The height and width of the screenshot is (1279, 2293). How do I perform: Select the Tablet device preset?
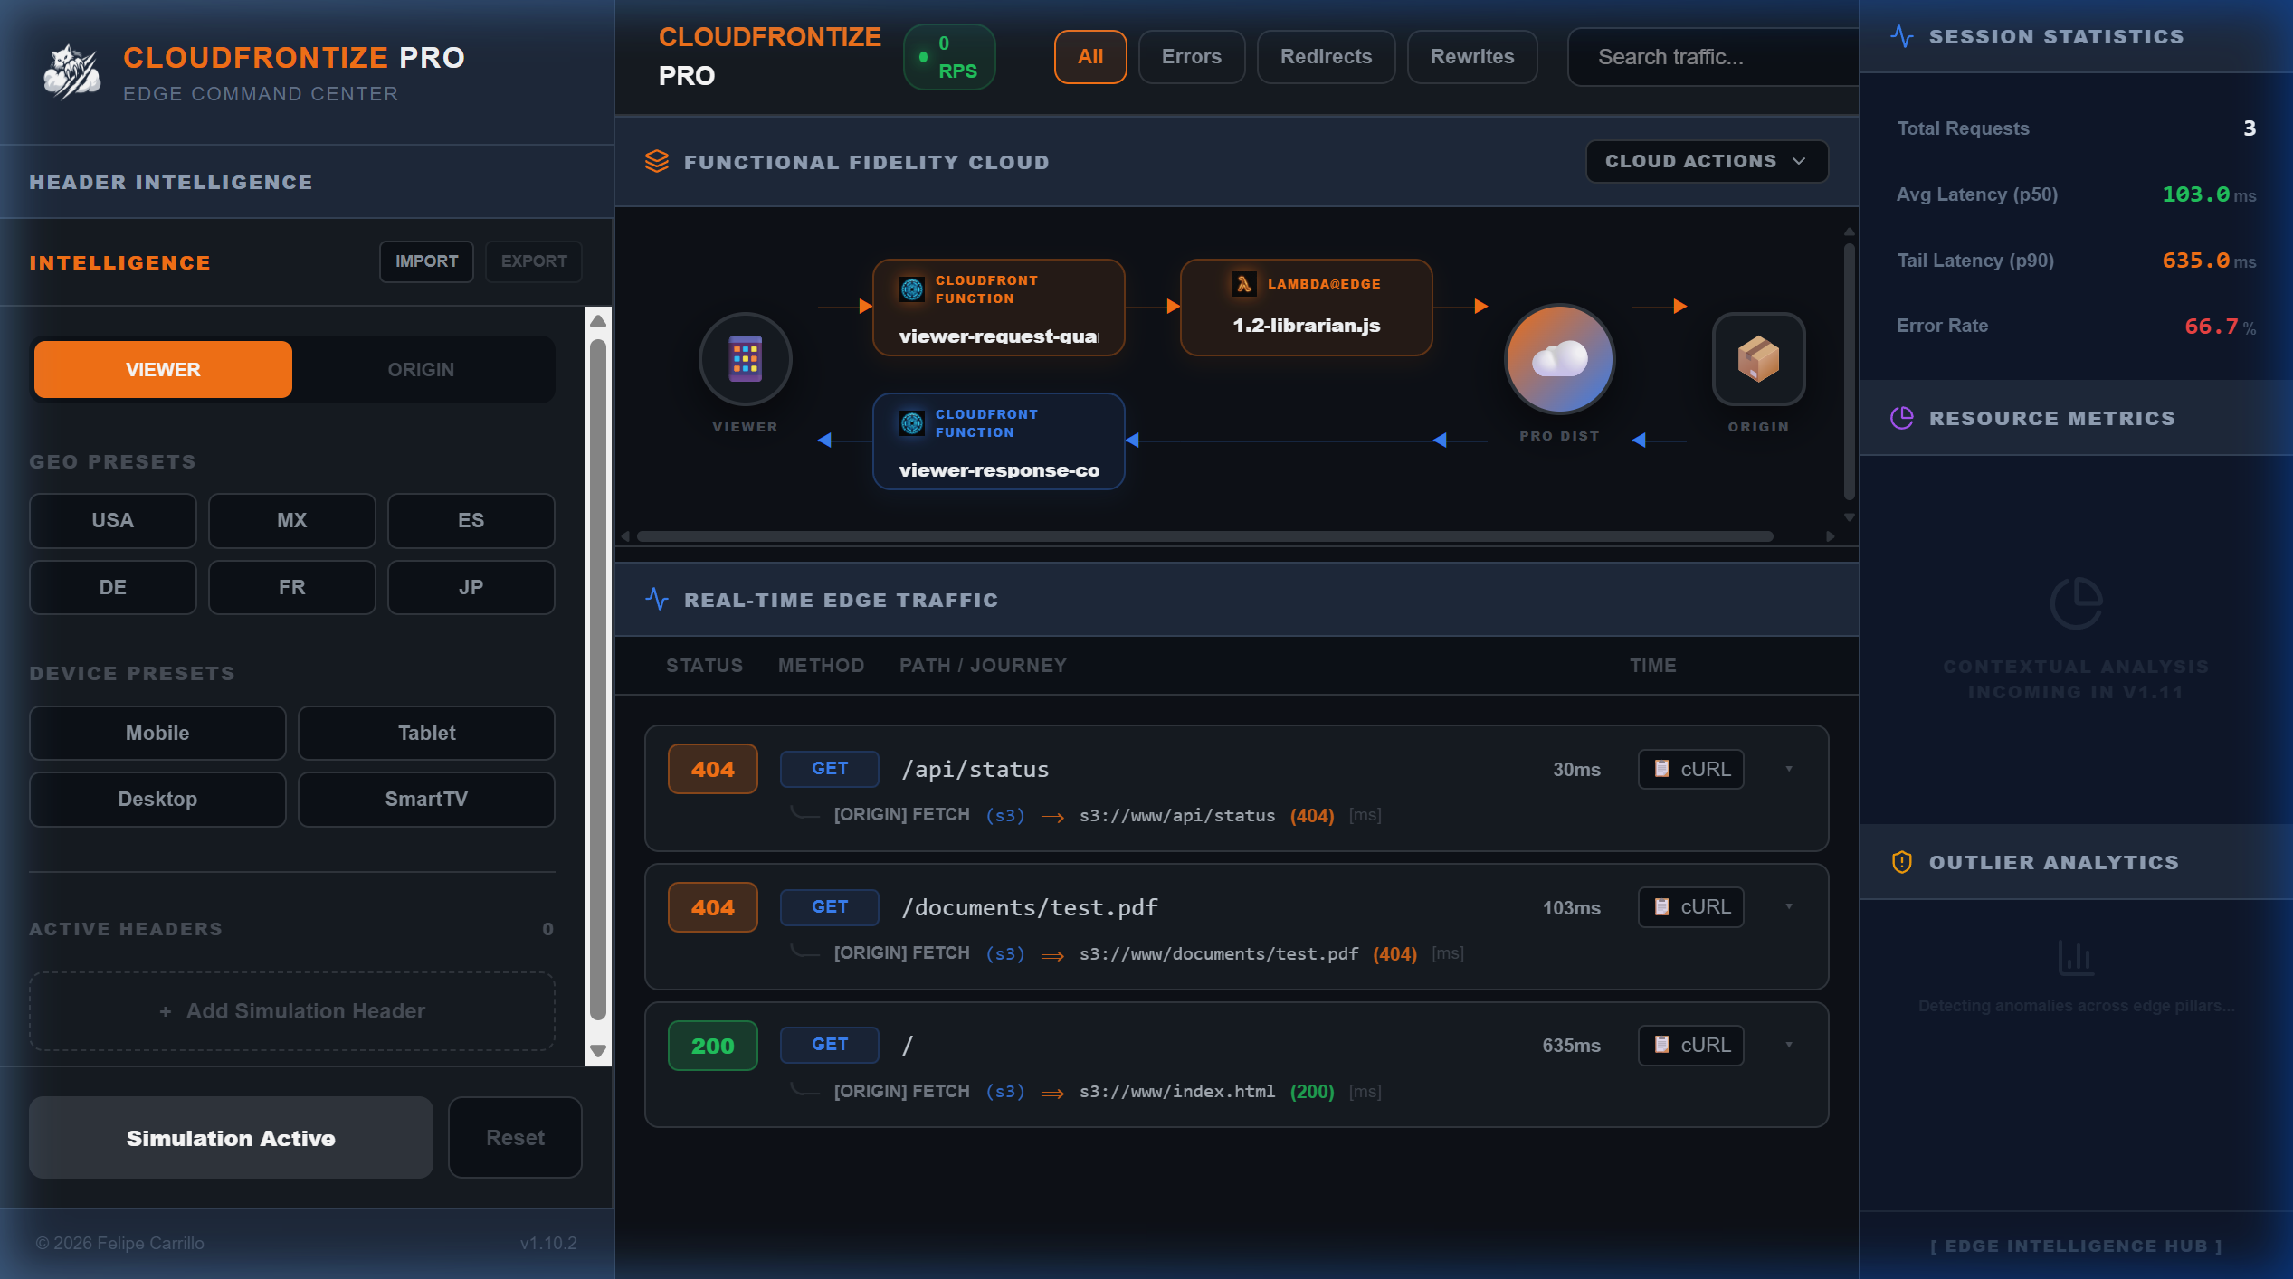pyautogui.click(x=426, y=734)
